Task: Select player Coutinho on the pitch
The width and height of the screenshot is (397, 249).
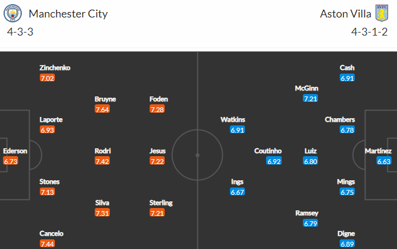Action: point(268,151)
